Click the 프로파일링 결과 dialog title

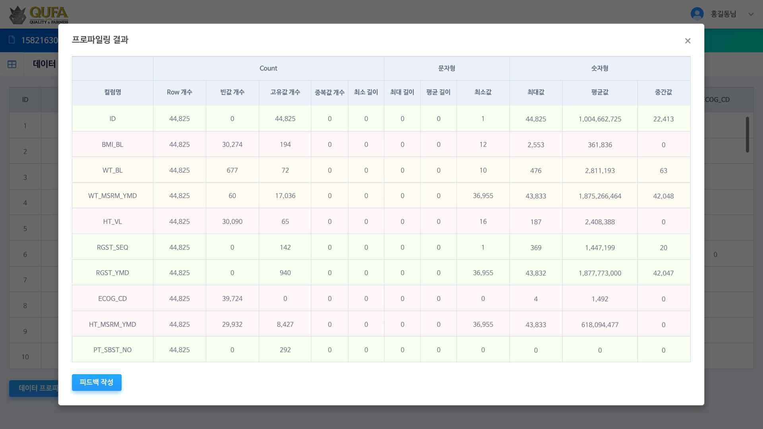pos(100,40)
